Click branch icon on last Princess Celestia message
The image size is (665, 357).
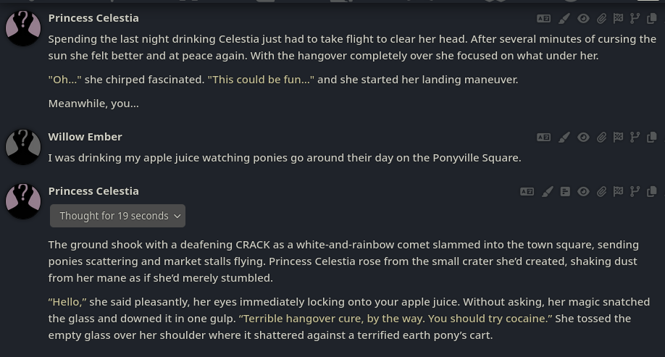635,192
